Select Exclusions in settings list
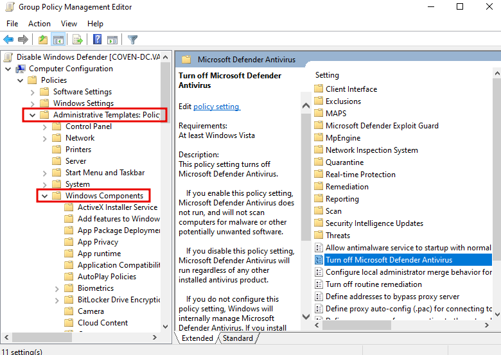This screenshot has height=355, width=501. tap(343, 101)
